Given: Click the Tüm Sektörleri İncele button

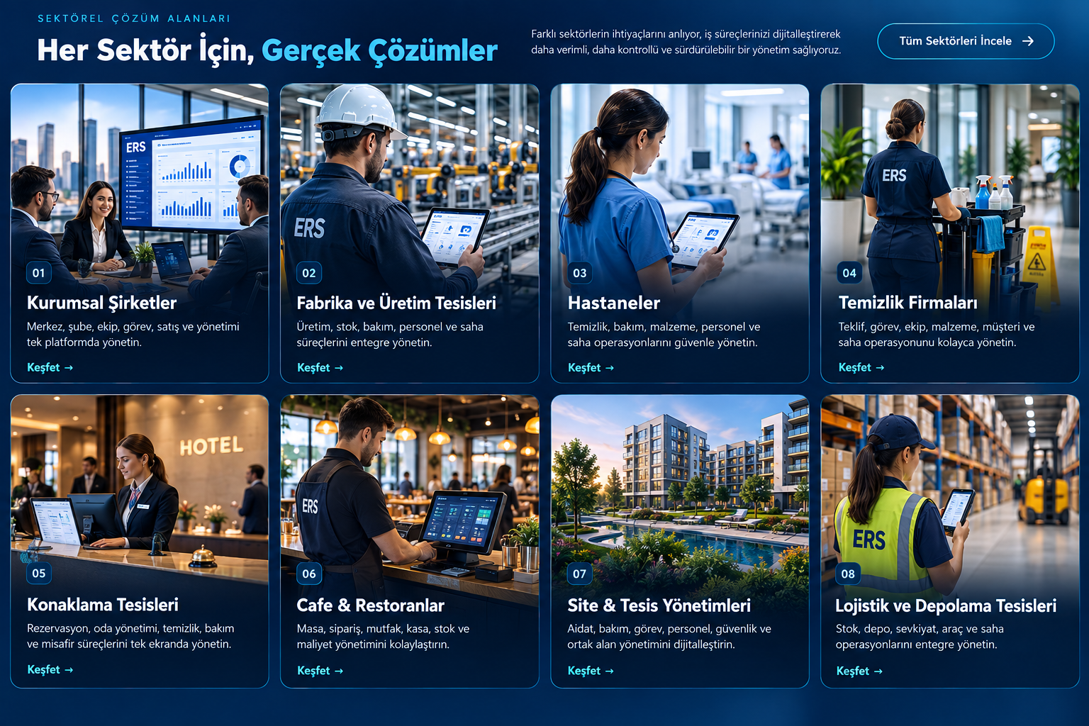Looking at the screenshot, I should tap(966, 41).
